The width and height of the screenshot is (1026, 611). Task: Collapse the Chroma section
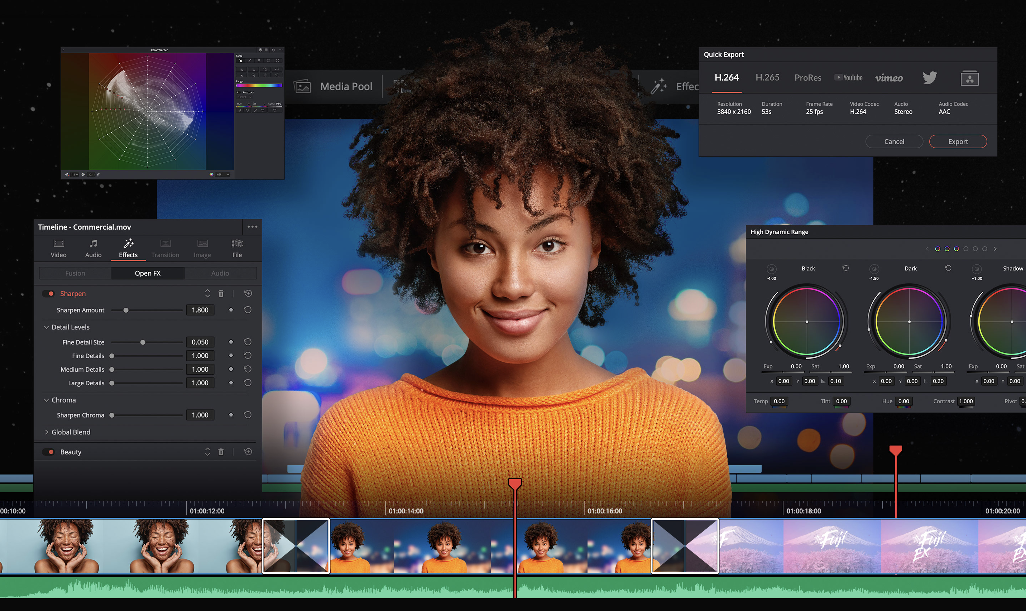click(47, 400)
